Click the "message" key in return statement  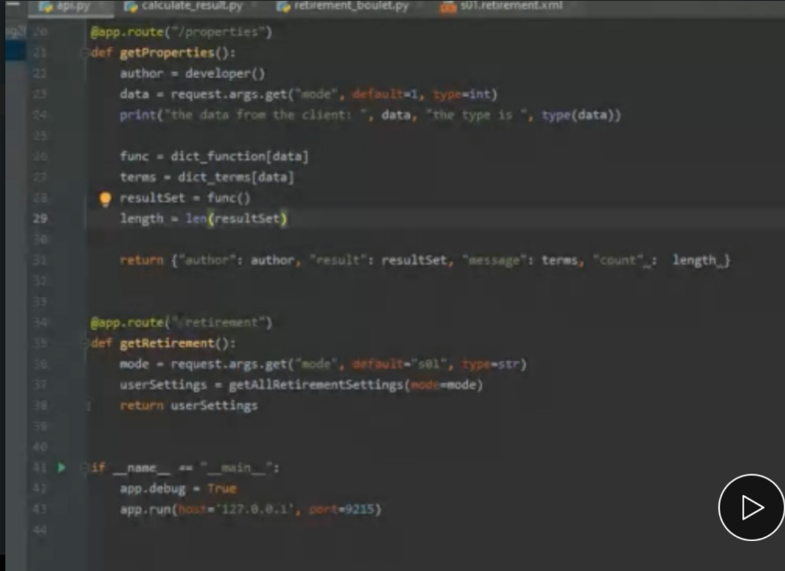click(494, 261)
